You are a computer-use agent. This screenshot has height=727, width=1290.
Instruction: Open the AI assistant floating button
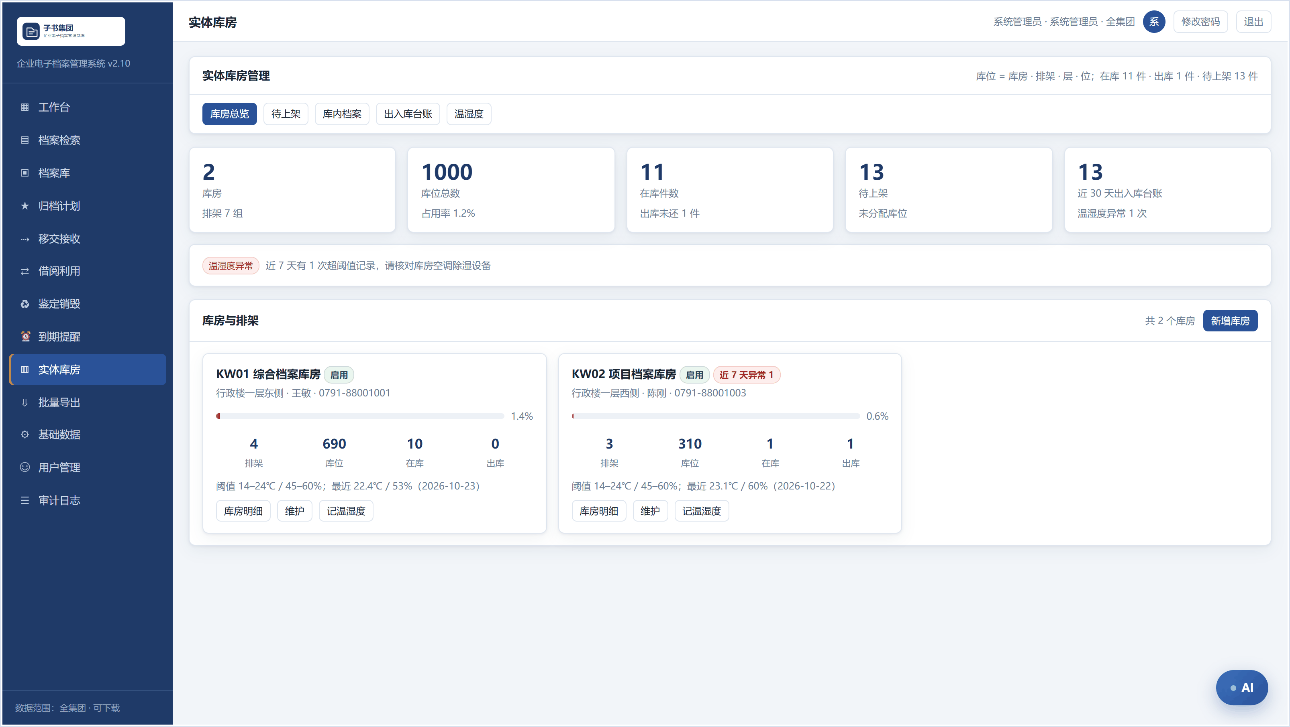pyautogui.click(x=1241, y=687)
